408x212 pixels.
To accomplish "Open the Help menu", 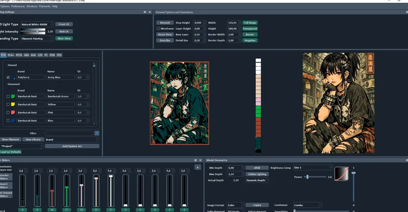I will click(x=55, y=6).
